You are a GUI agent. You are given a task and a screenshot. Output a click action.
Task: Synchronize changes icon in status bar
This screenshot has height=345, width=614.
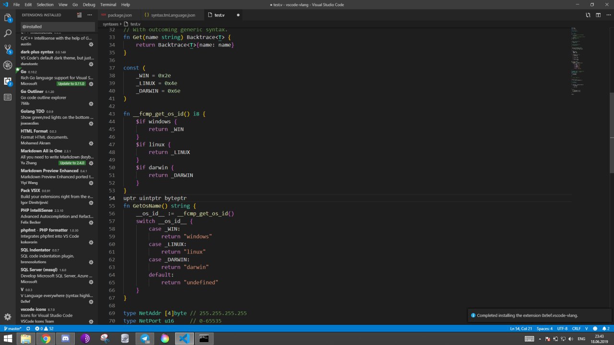coord(28,329)
